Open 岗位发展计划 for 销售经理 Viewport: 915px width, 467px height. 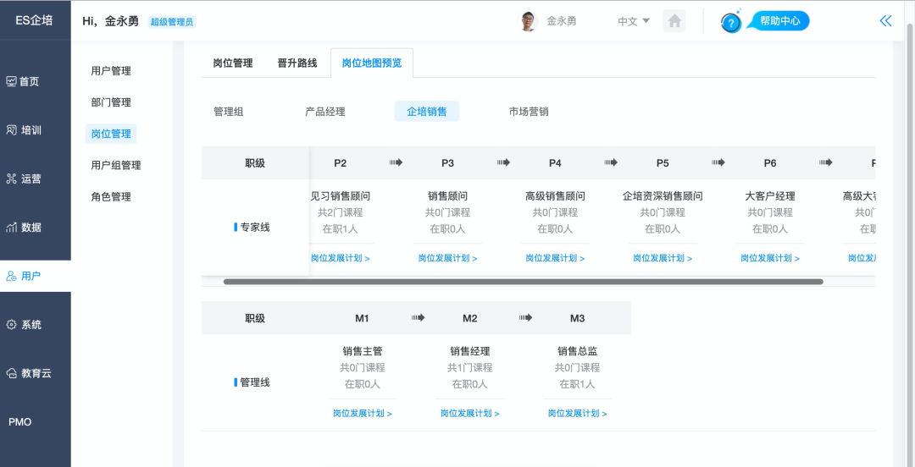click(x=469, y=414)
